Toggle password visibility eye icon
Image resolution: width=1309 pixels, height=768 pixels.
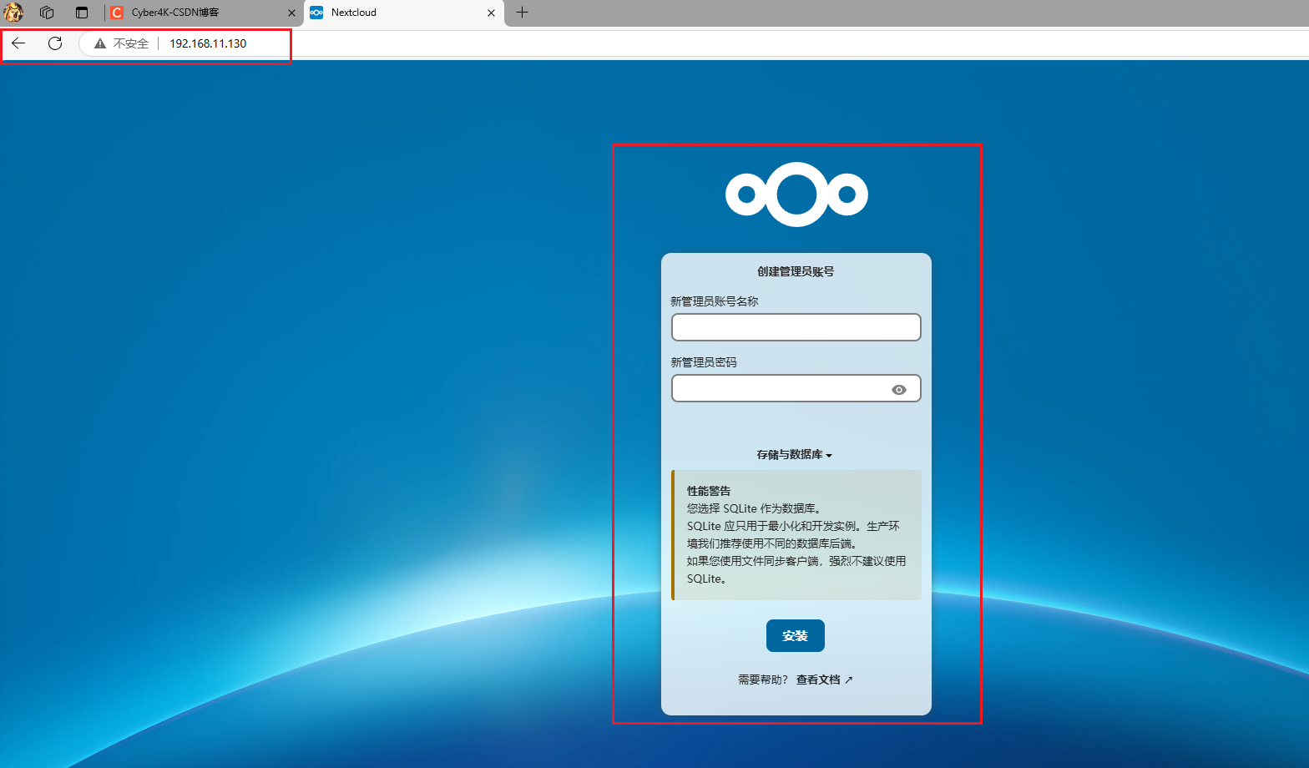pos(899,390)
